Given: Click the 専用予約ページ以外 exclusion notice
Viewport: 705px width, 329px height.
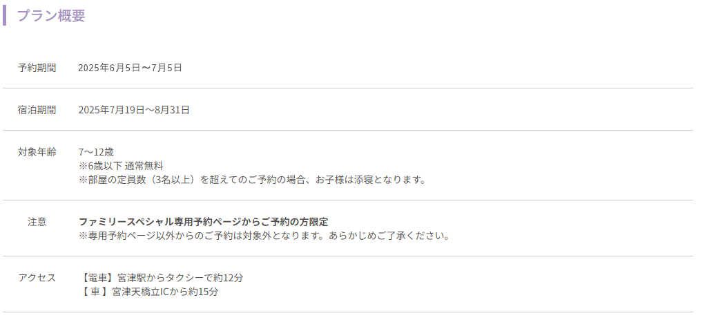Looking at the screenshot, I should [x=264, y=236].
